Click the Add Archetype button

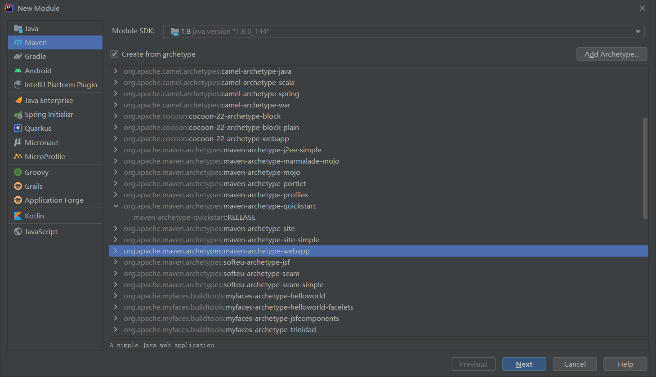[x=611, y=54]
